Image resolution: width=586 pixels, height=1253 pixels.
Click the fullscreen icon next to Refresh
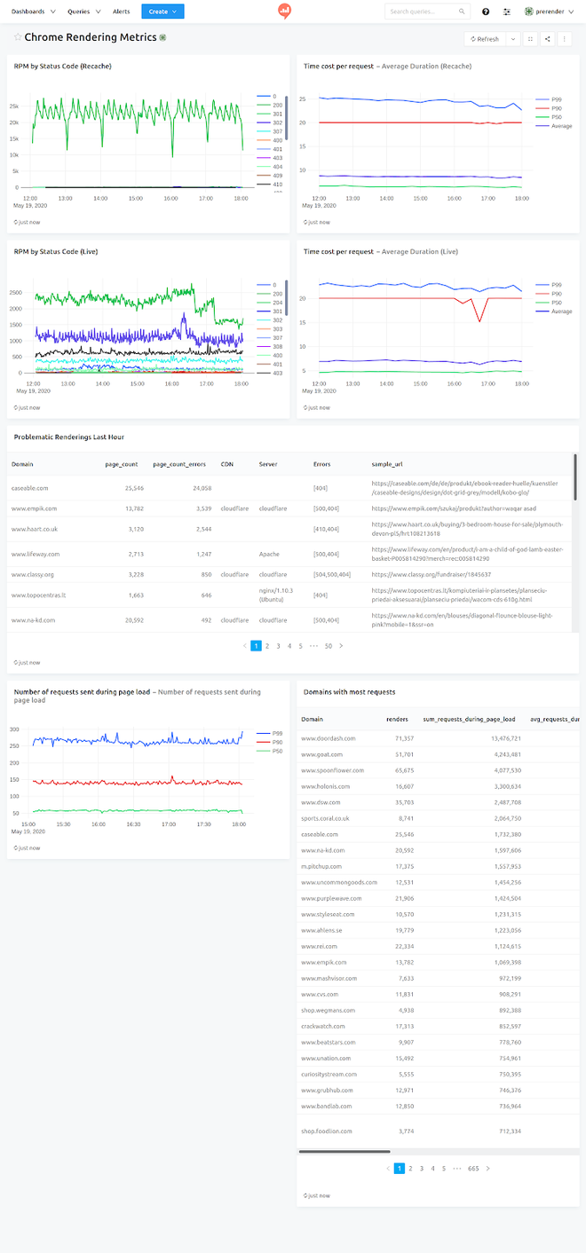point(530,39)
